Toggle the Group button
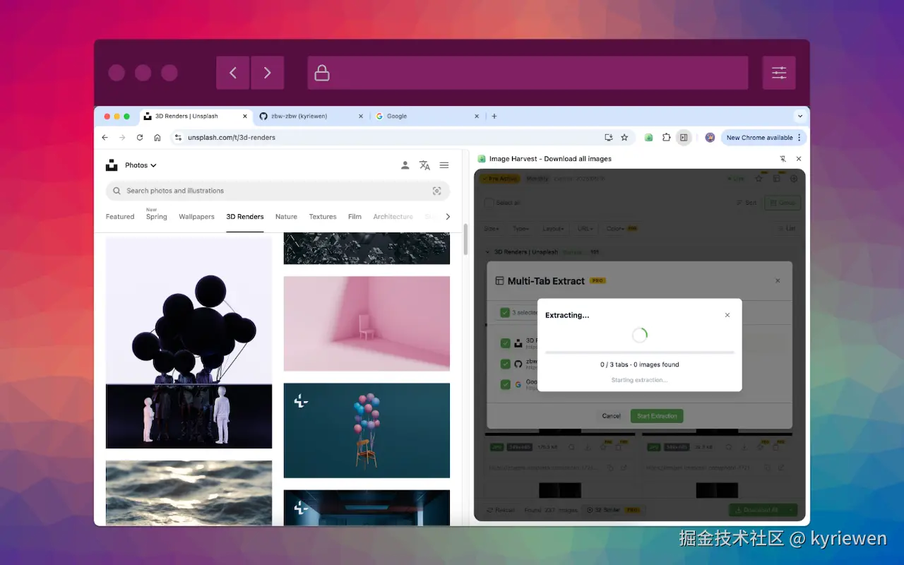 (x=783, y=203)
